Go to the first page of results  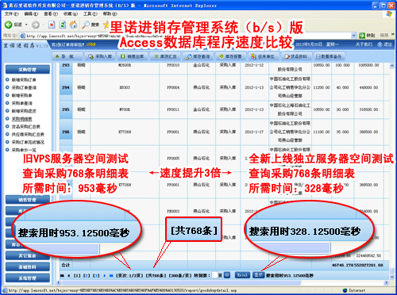pos(62,275)
